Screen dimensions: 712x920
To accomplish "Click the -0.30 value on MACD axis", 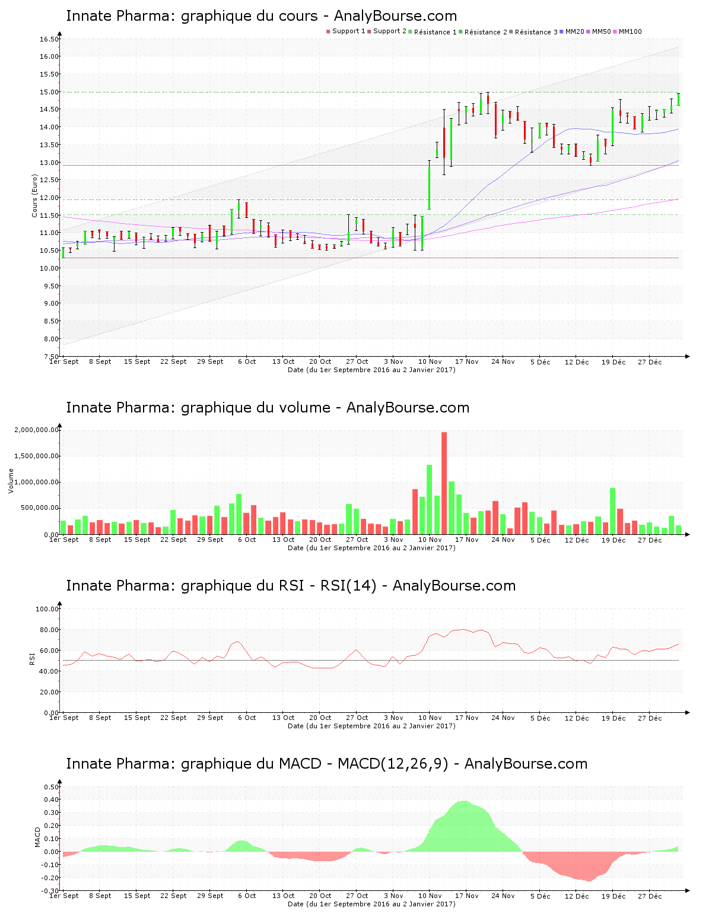I will (50, 891).
